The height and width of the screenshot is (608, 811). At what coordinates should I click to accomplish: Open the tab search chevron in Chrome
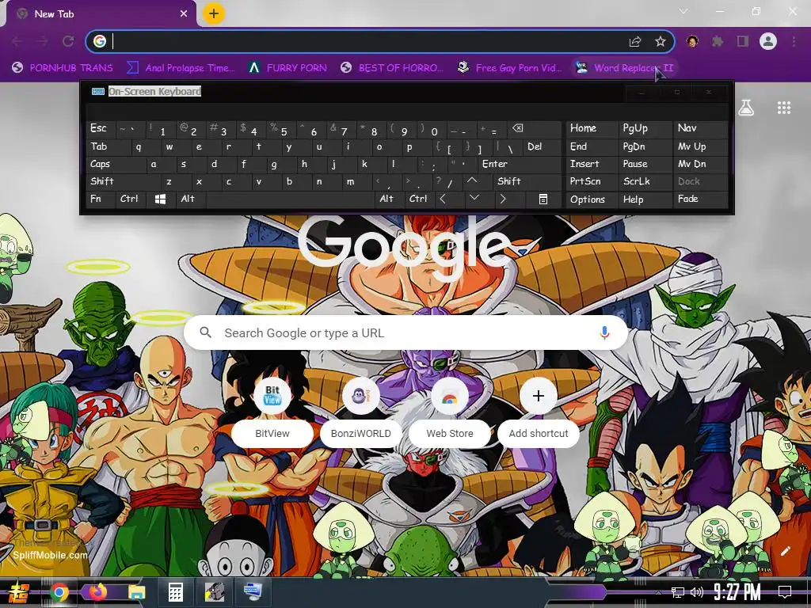click(683, 11)
